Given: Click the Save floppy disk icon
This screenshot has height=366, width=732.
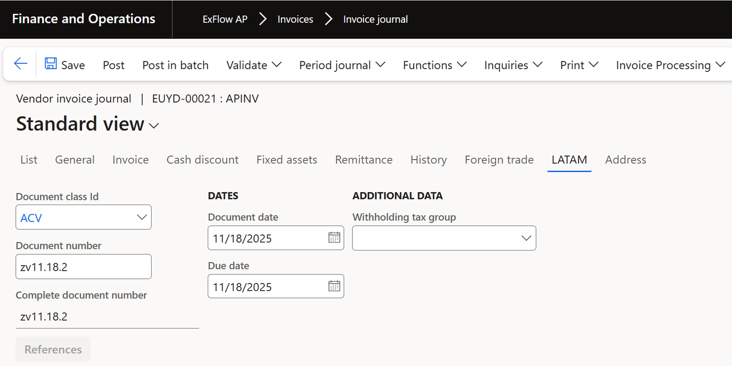Looking at the screenshot, I should [51, 64].
